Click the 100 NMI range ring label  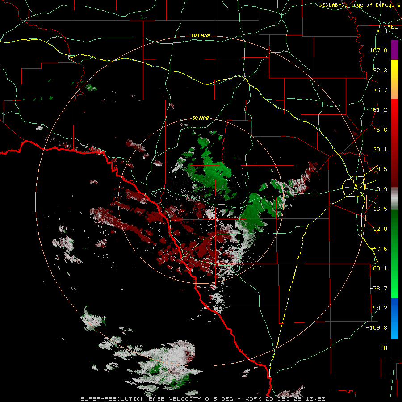tap(201, 35)
